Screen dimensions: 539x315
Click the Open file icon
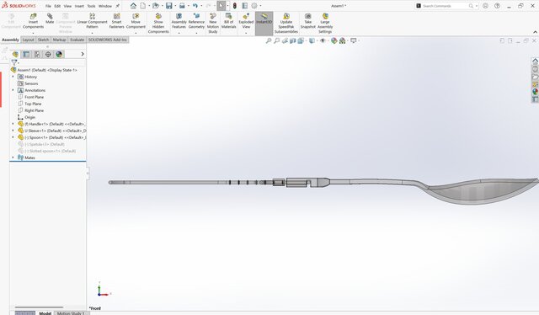coord(156,6)
